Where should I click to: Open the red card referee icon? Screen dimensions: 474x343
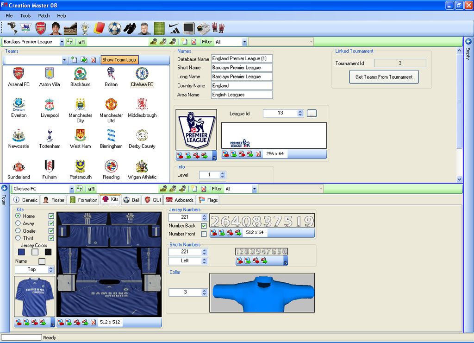[x=99, y=28]
